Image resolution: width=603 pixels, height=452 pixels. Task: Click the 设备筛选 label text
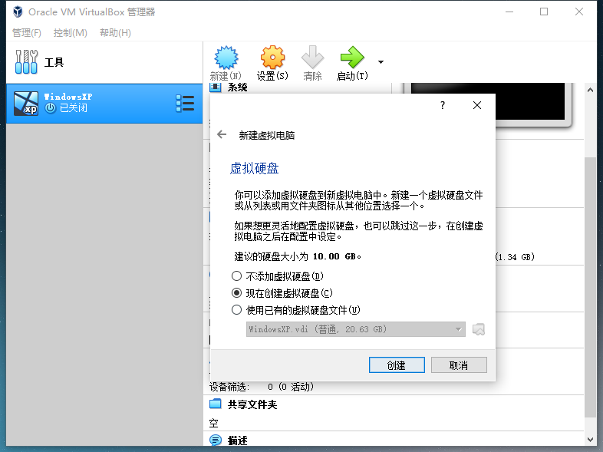click(229, 387)
